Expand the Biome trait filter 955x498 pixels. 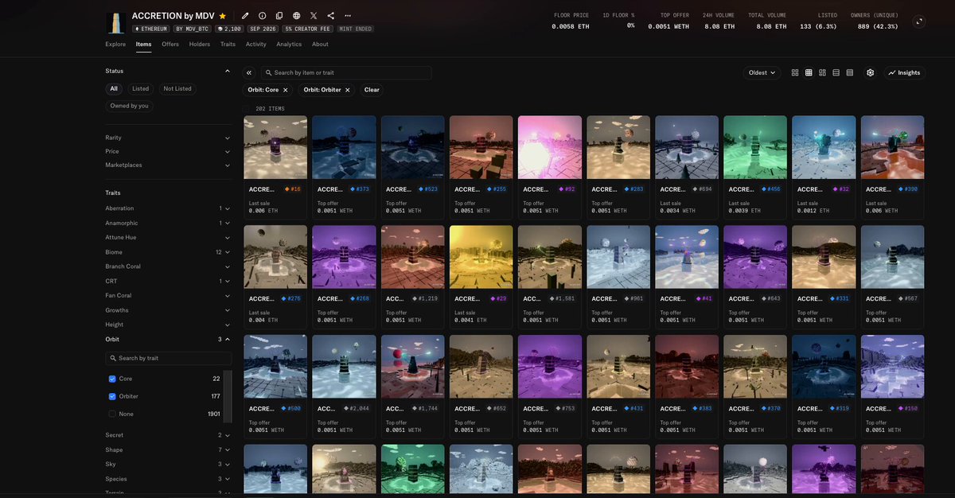(168, 252)
